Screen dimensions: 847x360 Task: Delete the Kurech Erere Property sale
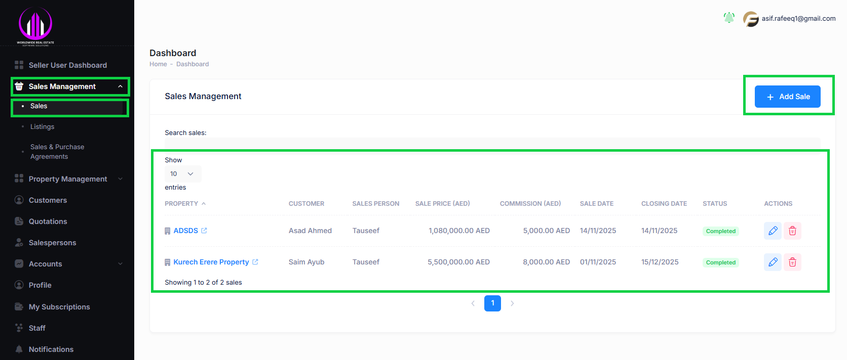[792, 262]
